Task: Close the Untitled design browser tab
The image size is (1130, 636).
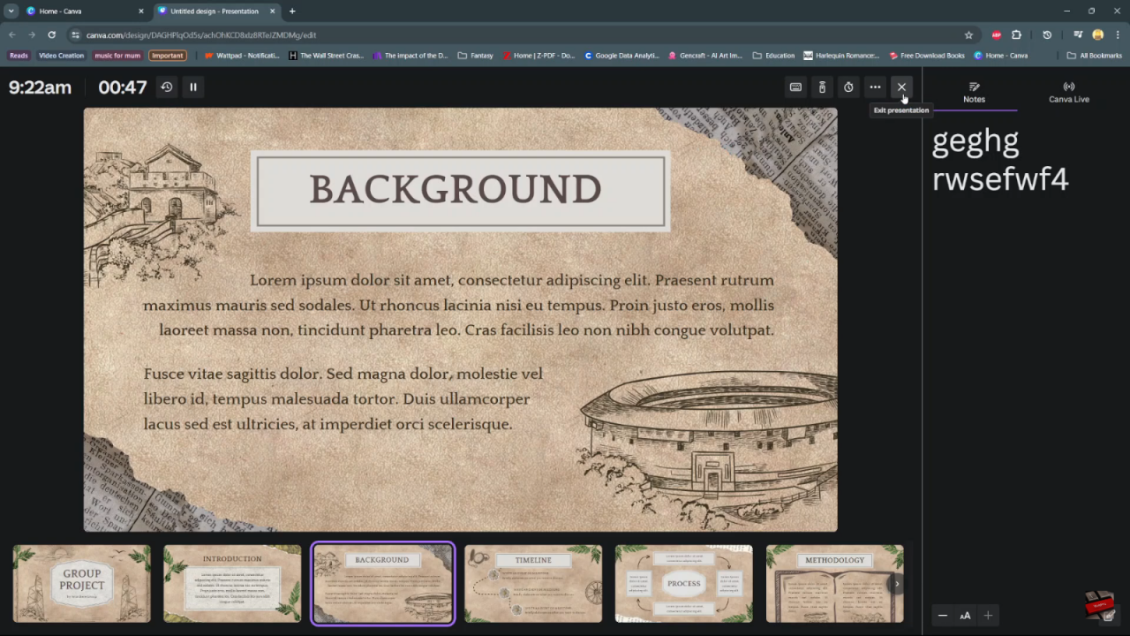Action: coord(272,11)
